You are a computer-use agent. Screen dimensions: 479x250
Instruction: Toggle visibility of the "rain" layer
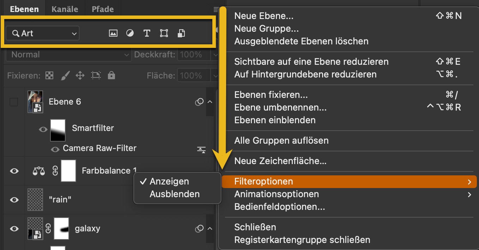coord(14,200)
